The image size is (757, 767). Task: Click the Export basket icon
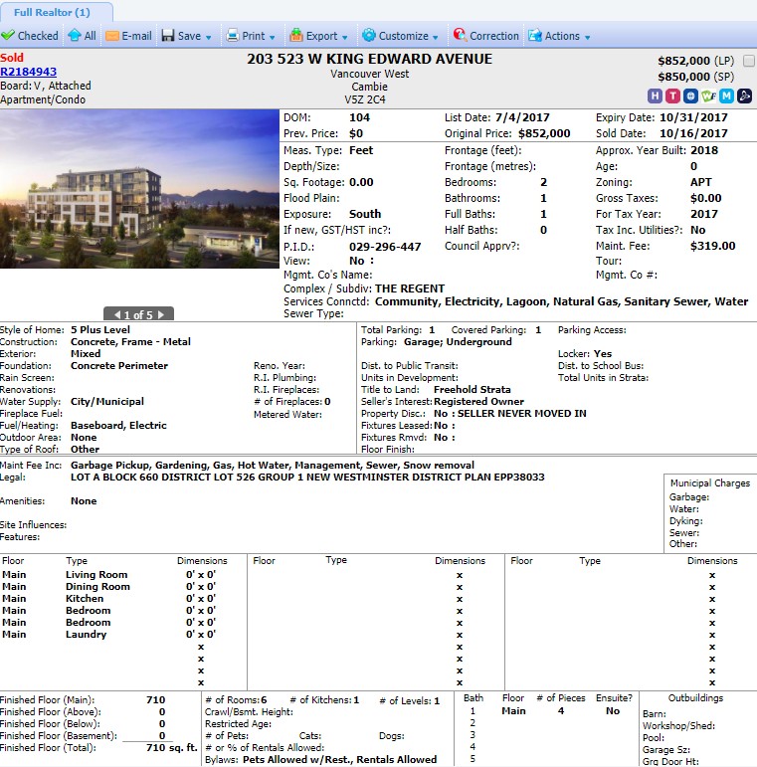[x=296, y=35]
